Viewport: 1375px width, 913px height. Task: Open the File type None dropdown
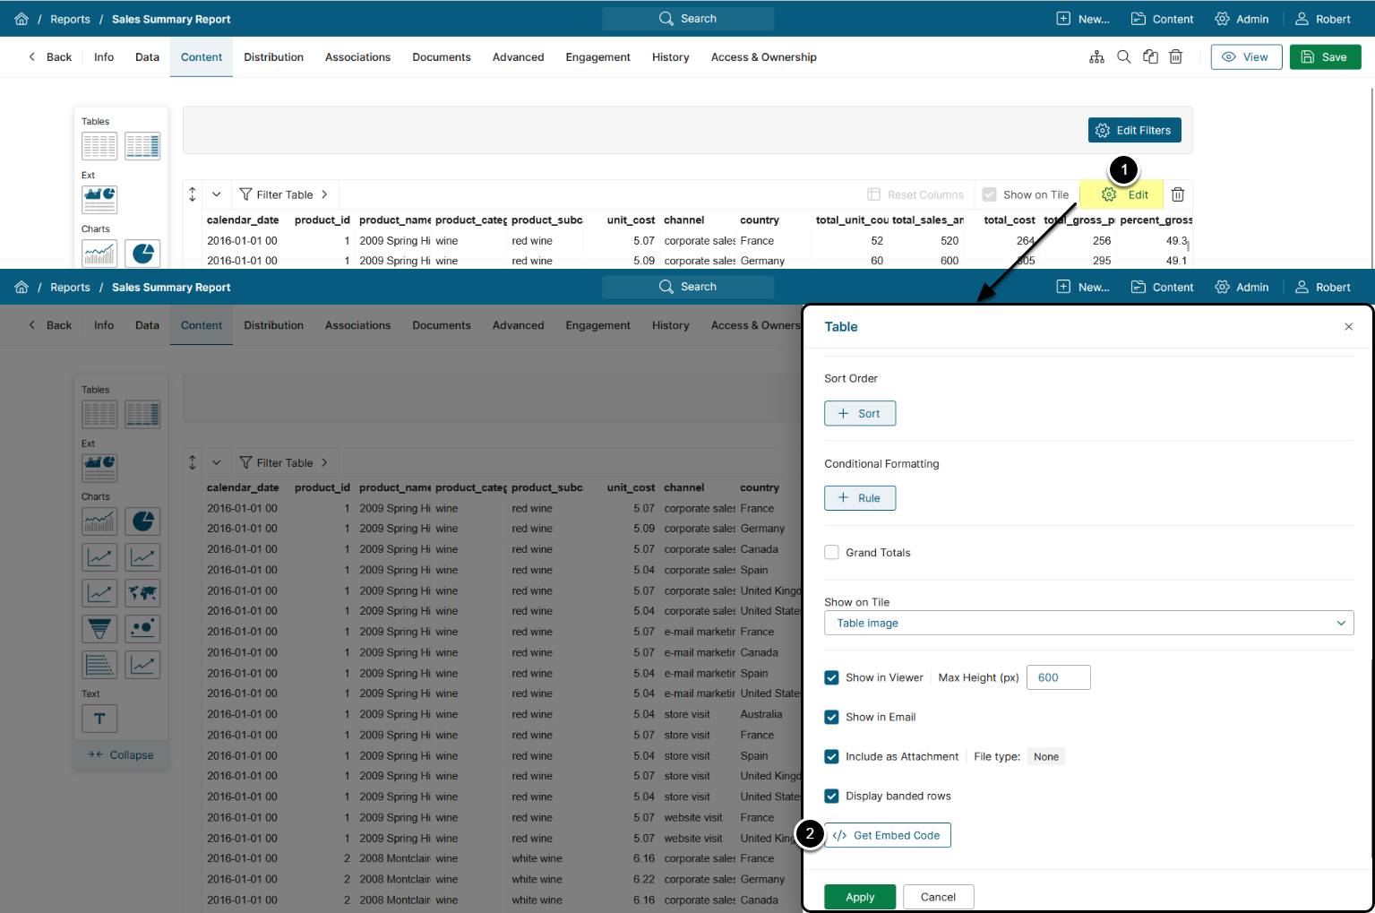(1045, 757)
